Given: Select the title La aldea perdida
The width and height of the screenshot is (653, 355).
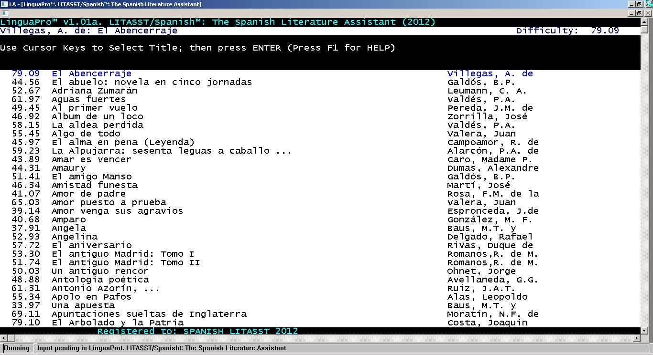Looking at the screenshot, I should (97, 125).
